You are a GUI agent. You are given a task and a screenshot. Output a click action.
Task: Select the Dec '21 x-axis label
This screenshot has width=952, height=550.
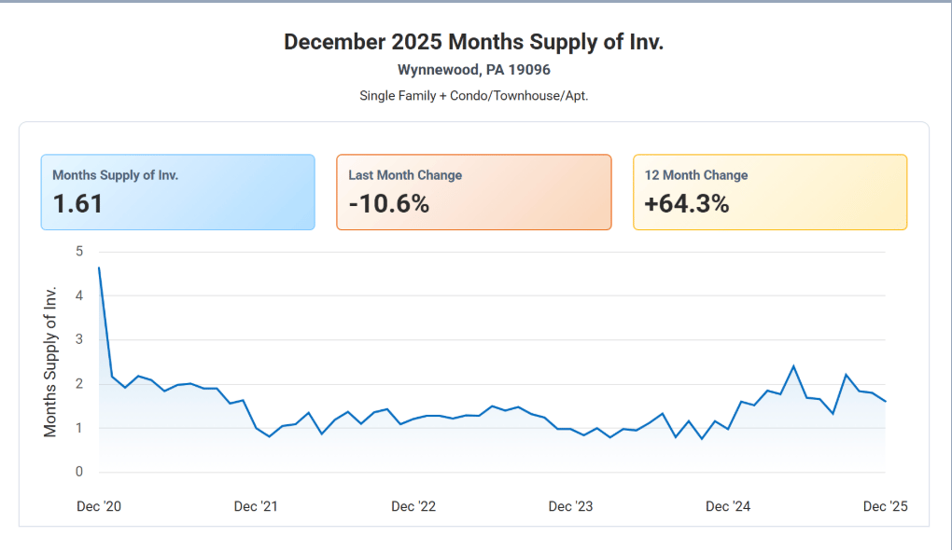tap(256, 506)
